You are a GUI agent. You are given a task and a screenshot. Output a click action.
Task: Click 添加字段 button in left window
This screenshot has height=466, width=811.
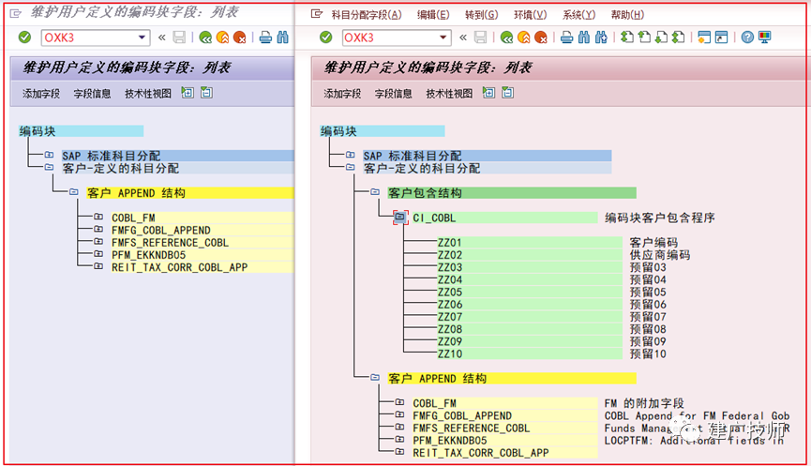(41, 94)
